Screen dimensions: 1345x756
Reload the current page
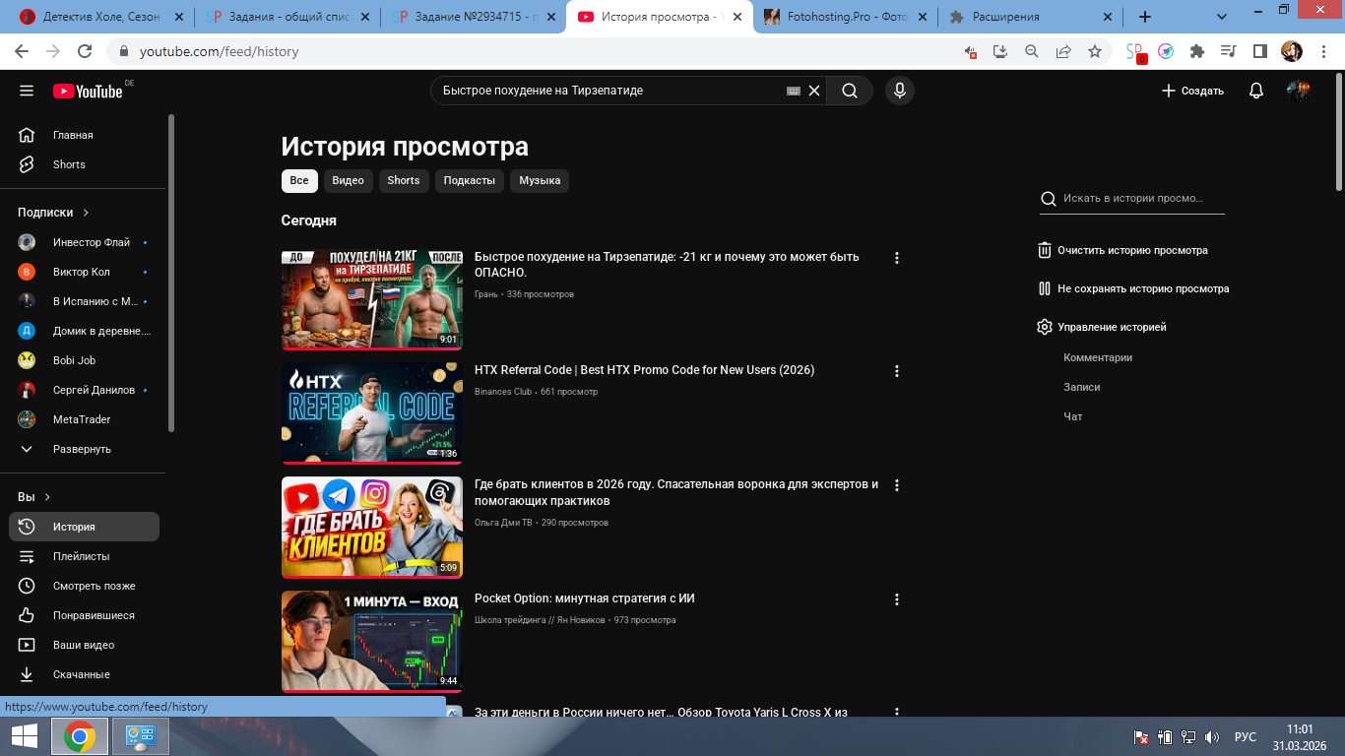[85, 51]
